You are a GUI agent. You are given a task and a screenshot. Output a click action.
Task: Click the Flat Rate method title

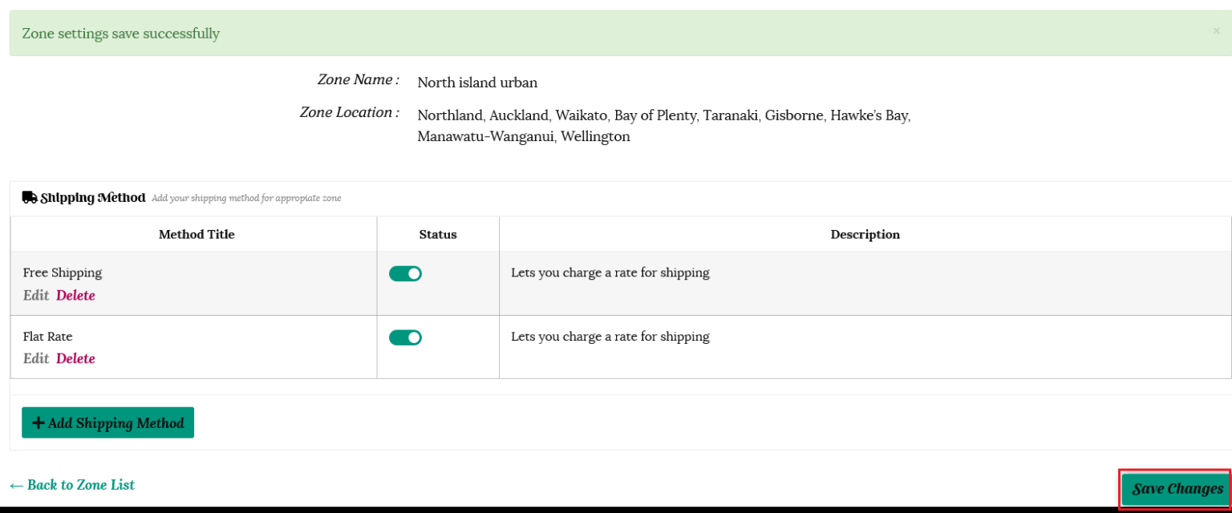[48, 337]
